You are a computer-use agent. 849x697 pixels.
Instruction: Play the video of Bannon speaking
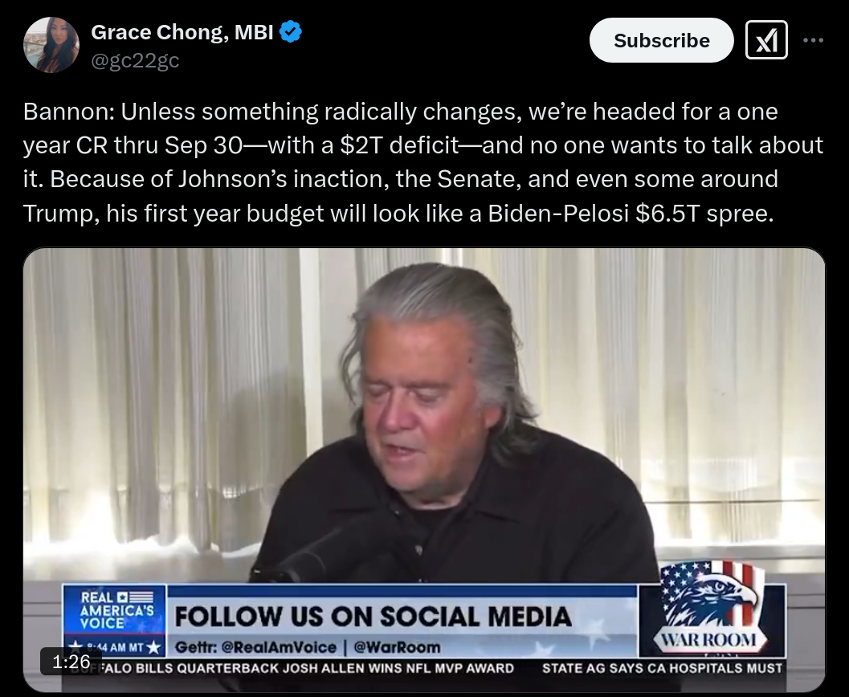click(424, 469)
